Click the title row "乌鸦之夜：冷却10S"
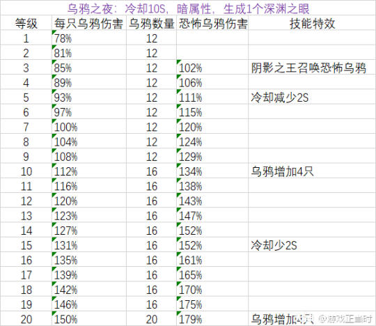The width and height of the screenshot is (376, 326). pyautogui.click(x=188, y=8)
